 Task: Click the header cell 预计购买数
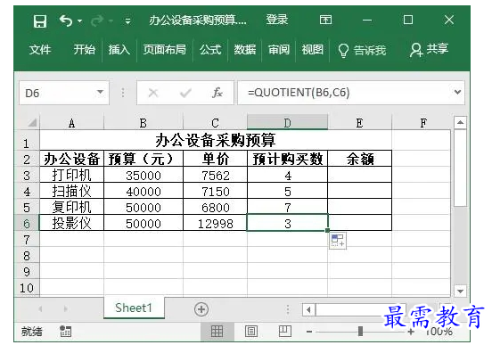pyautogui.click(x=287, y=159)
